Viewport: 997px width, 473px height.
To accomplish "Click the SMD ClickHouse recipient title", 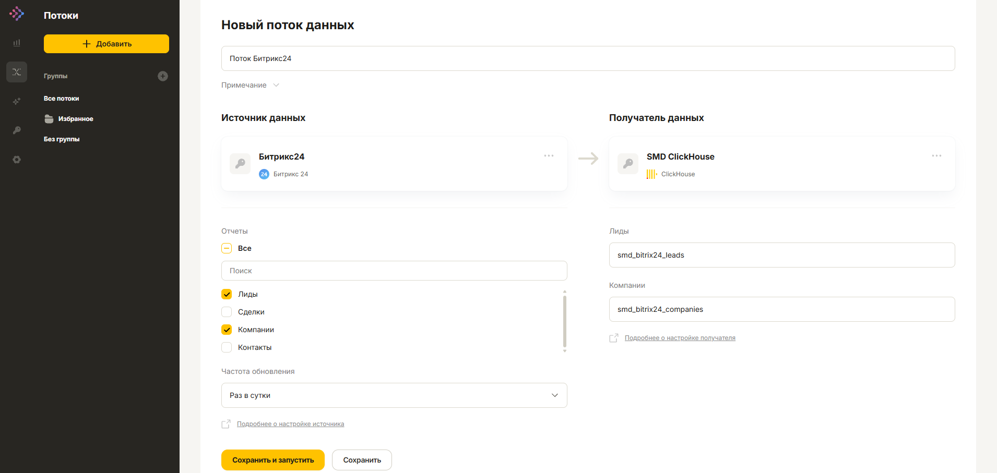I will tap(680, 156).
